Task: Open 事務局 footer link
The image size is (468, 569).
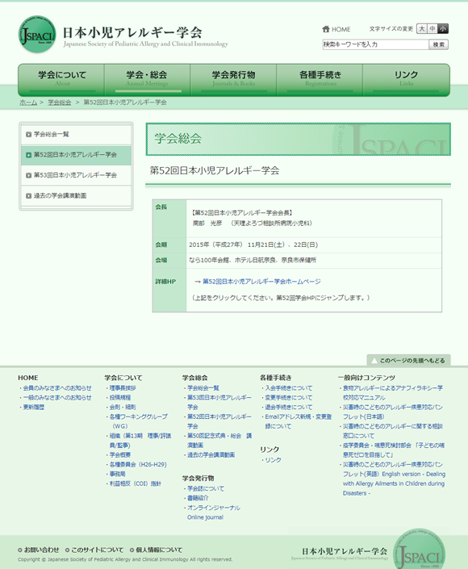Action: pos(118,474)
